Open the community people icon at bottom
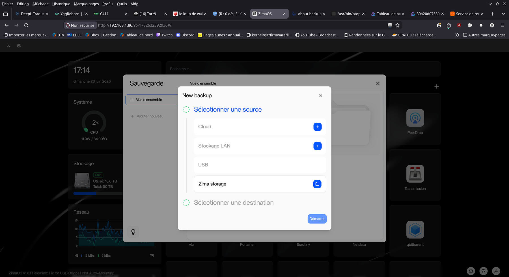The height and width of the screenshot is (277, 509). (496, 271)
